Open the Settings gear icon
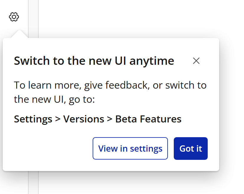 click(x=14, y=17)
